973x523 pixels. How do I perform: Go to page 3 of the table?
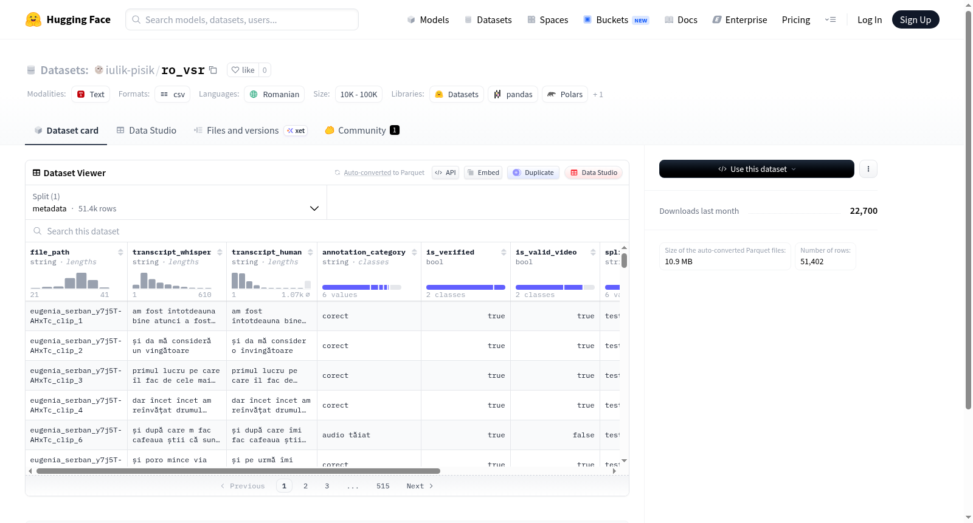327,486
